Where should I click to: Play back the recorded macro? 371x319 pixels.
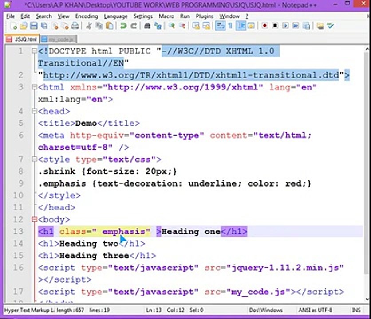285,26
